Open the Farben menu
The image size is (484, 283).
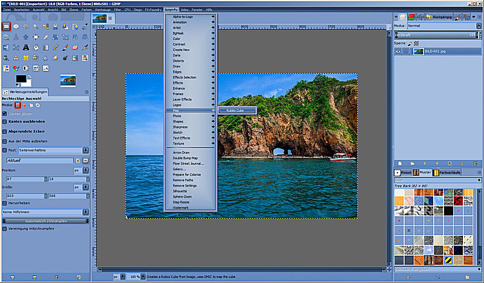coord(87,10)
